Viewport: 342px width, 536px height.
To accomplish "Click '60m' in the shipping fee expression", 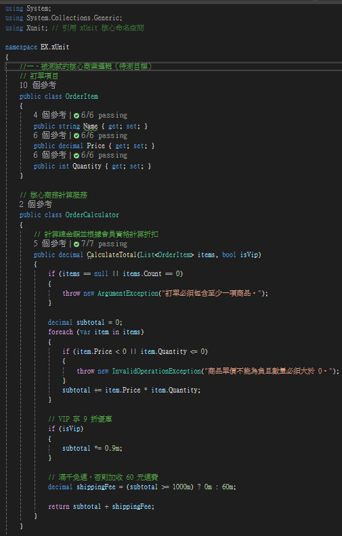I will click(x=228, y=487).
